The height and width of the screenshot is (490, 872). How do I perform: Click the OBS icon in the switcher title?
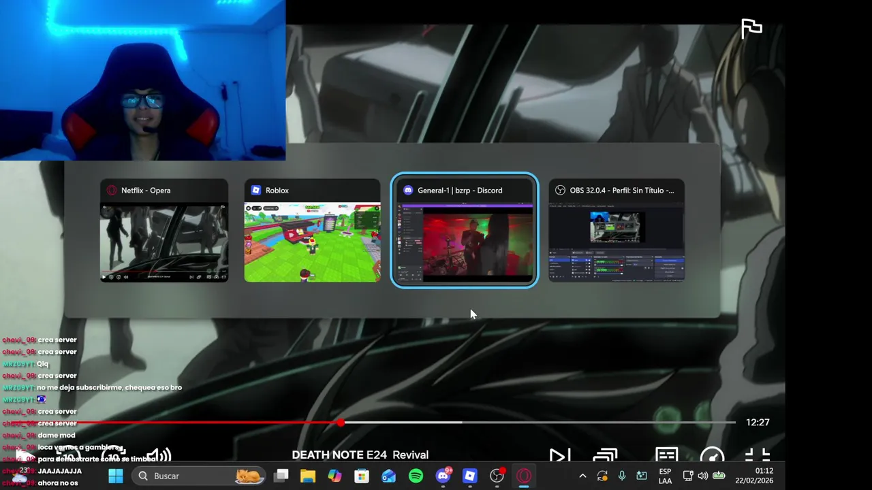(561, 191)
